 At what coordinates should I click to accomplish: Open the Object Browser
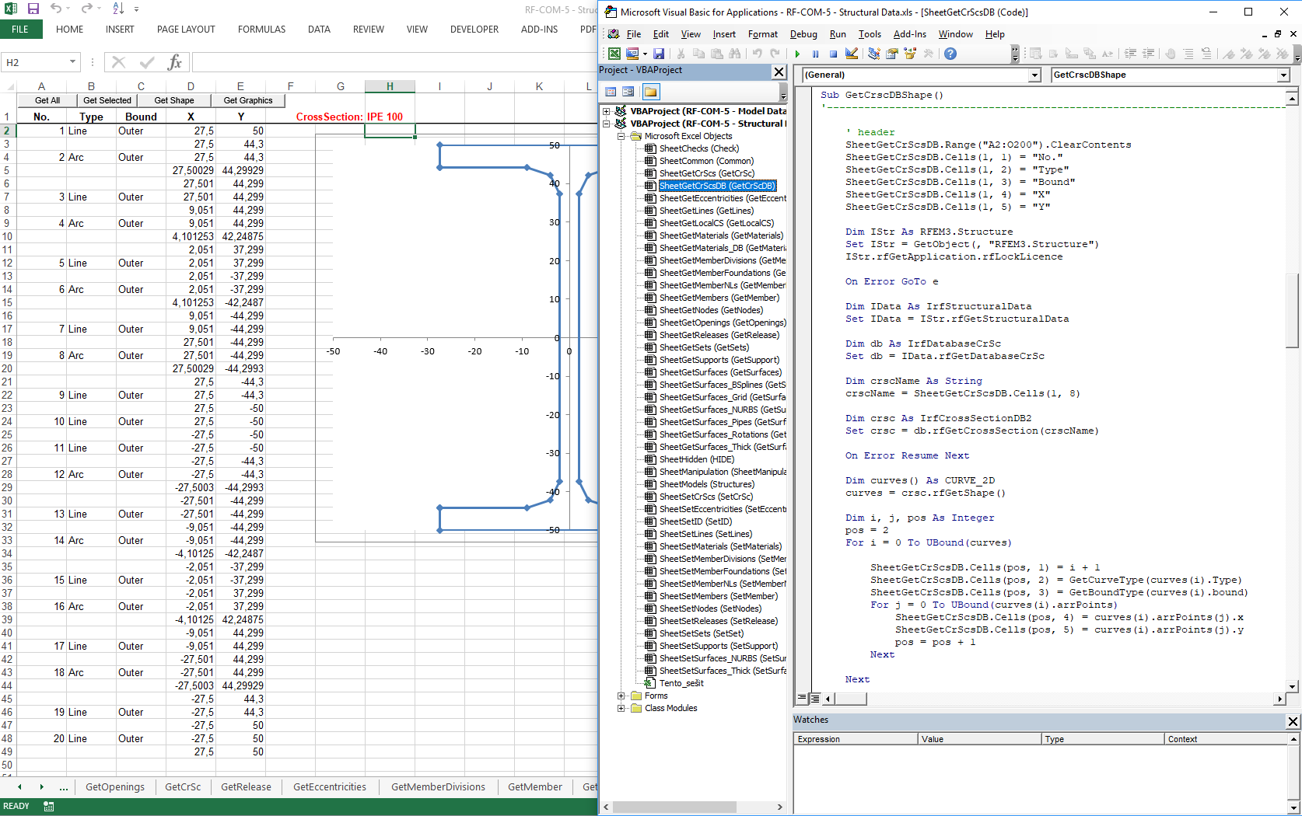pyautogui.click(x=911, y=54)
